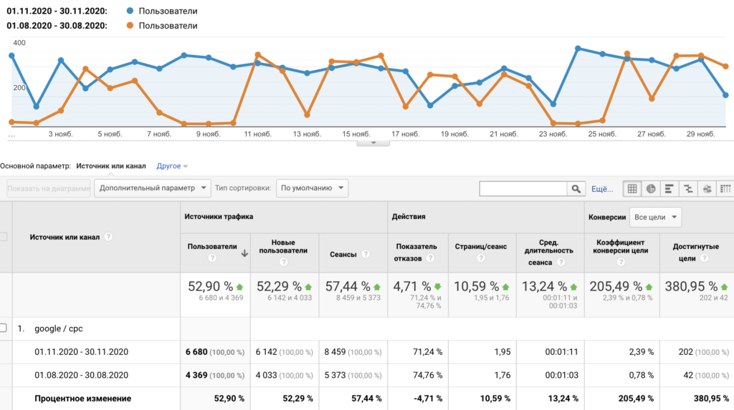Click help icon next to Источник или канал

point(108,237)
